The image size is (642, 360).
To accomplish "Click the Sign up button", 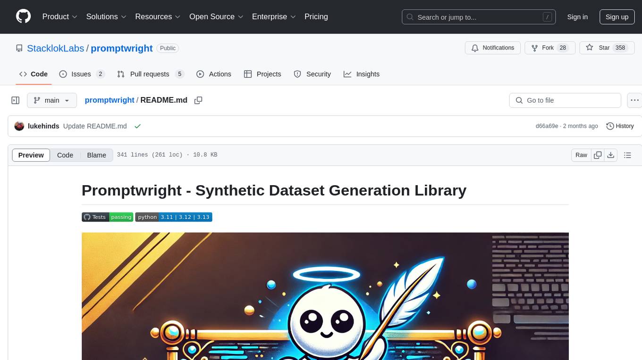I will [617, 17].
